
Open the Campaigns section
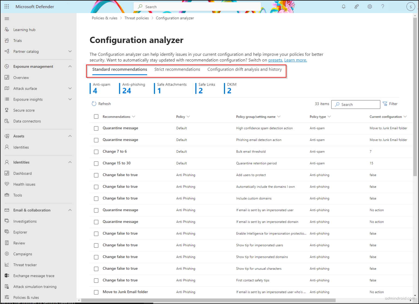(x=23, y=254)
